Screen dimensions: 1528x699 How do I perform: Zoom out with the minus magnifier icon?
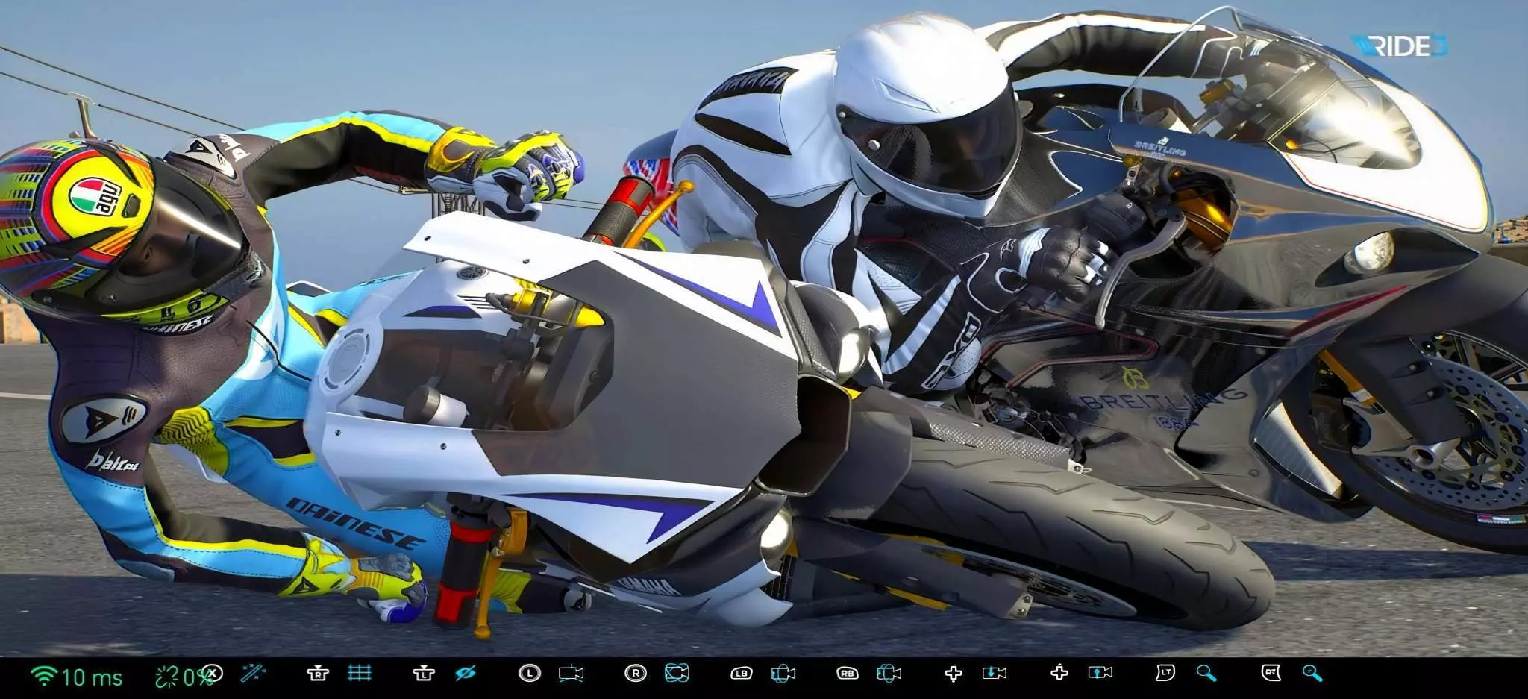pos(1206,673)
